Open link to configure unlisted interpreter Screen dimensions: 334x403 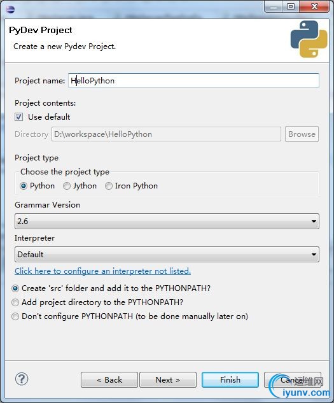point(103,271)
